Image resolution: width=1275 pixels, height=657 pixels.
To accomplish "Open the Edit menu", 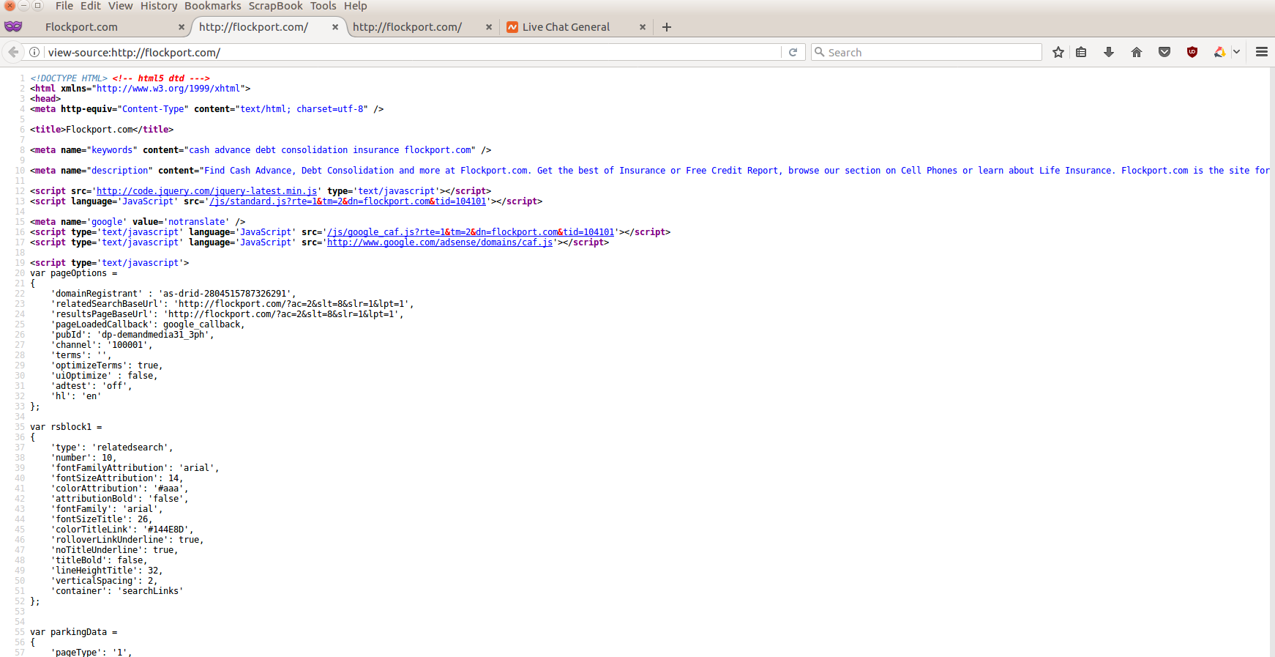I will (91, 6).
